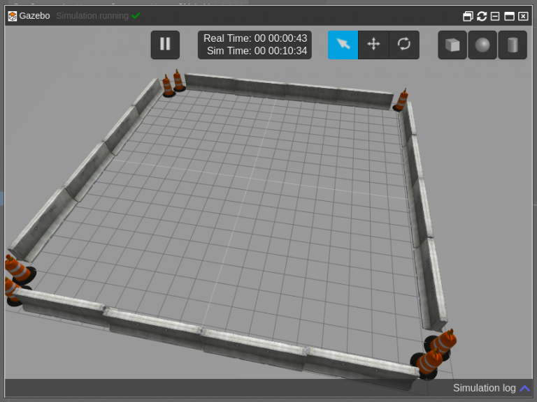Insert a box shape
The image size is (537, 402).
point(452,45)
